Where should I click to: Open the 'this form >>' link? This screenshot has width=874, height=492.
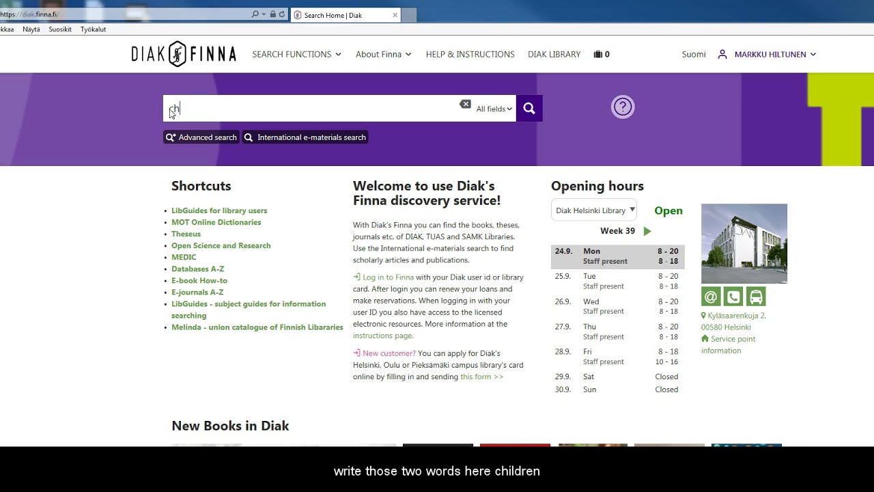tap(481, 377)
